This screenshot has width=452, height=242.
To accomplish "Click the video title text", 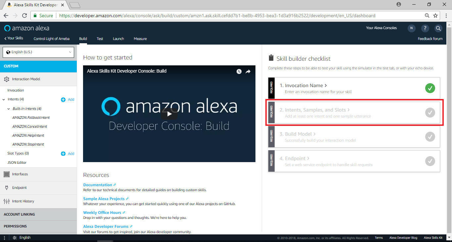I will point(127,71).
